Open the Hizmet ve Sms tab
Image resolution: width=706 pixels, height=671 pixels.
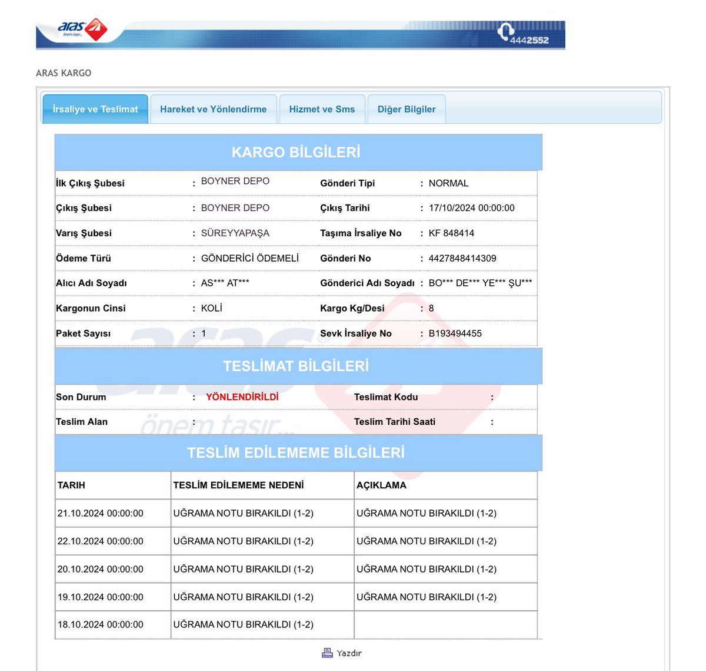[322, 109]
